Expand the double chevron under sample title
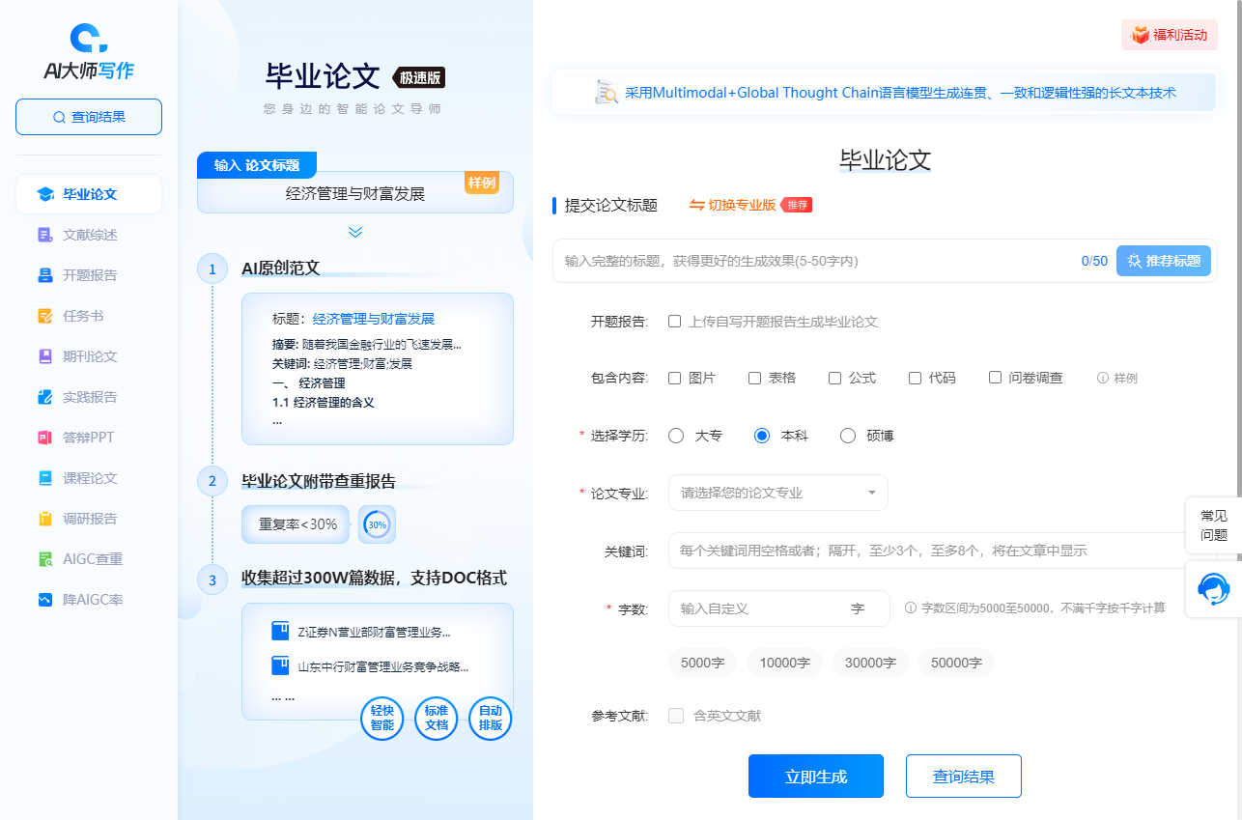1242x820 pixels. 355,232
